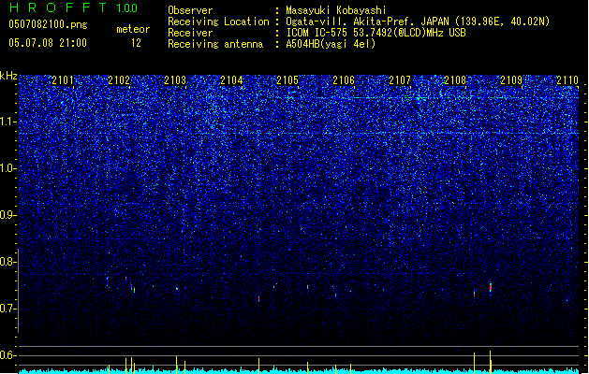The image size is (589, 374).
Task: Click the tallest yellow intensity spike near 2109
Action: pos(490,362)
